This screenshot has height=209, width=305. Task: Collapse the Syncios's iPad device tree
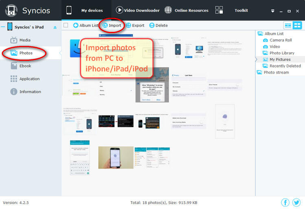pyautogui.click(x=3, y=27)
